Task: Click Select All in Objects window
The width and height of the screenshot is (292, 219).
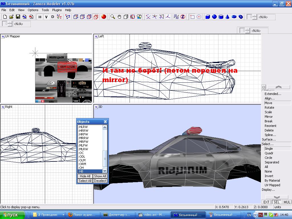Action: click(x=85, y=181)
